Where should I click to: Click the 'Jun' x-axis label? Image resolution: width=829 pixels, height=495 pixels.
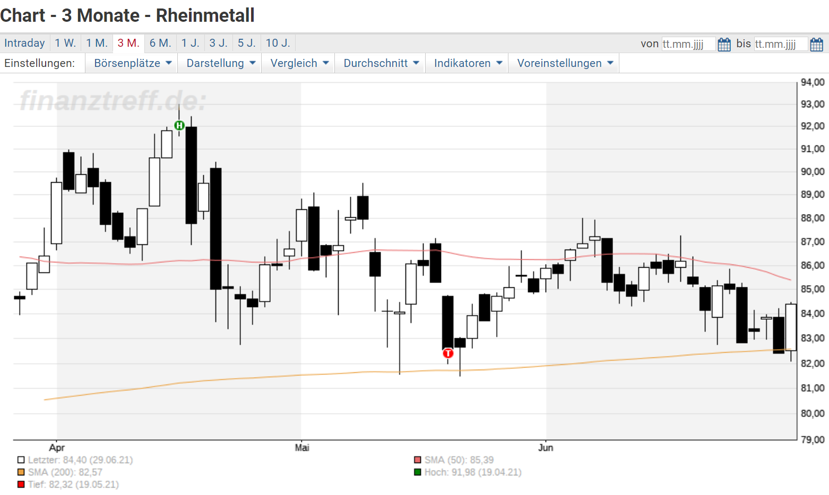pyautogui.click(x=546, y=448)
